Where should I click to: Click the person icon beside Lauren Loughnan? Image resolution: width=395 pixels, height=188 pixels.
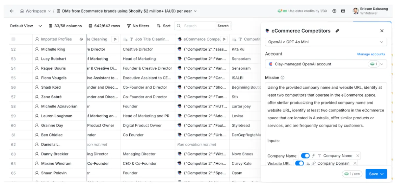pos(37,116)
